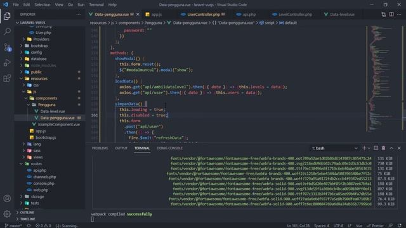This screenshot has width=406, height=228.
Task: Open the VS Code logo menu icon
Action: point(6,4)
